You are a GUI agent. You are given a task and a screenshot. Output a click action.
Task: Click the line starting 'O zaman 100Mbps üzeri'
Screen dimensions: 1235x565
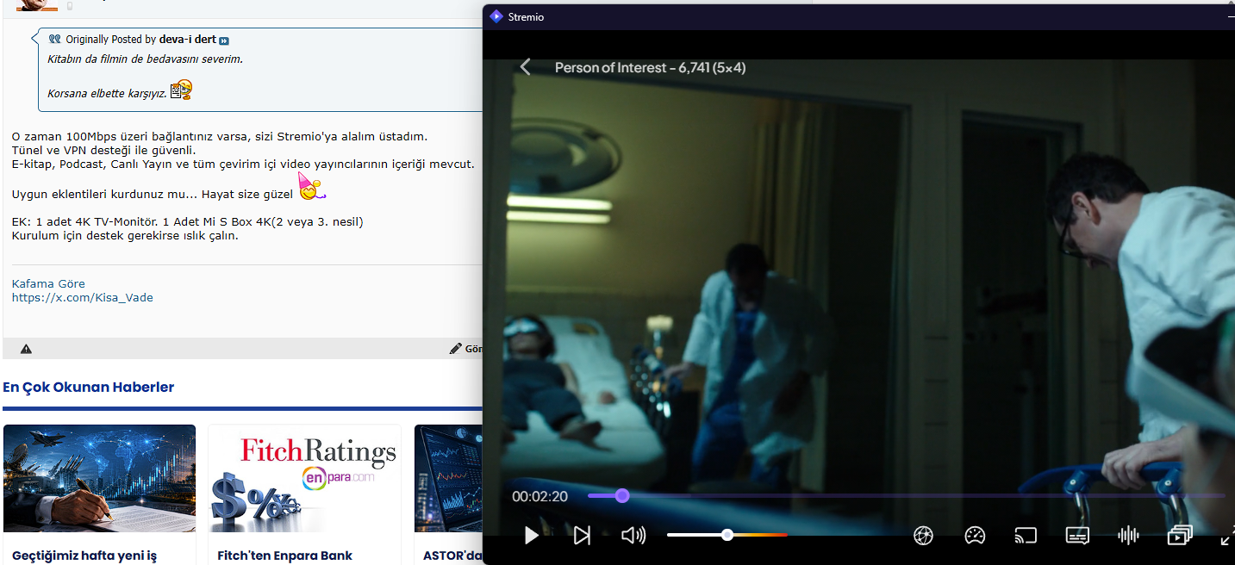coord(220,136)
